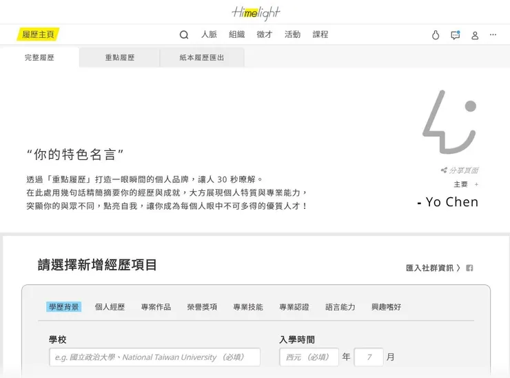Open the chat messages icon

[456, 35]
